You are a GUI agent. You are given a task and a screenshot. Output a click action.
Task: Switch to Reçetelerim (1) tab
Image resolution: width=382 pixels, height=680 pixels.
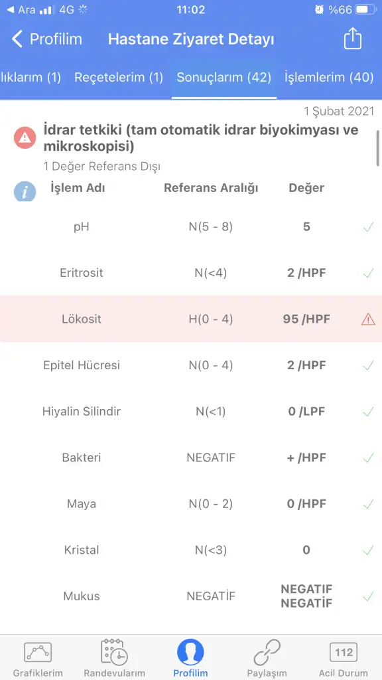tap(119, 78)
